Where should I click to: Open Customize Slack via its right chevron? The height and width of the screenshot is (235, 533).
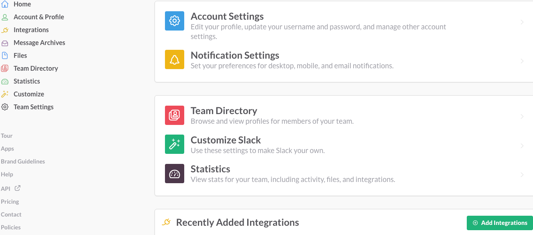pyautogui.click(x=522, y=146)
